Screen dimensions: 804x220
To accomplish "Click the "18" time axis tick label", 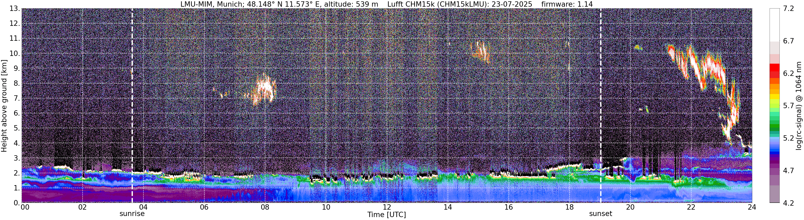I will pyautogui.click(x=569, y=207).
